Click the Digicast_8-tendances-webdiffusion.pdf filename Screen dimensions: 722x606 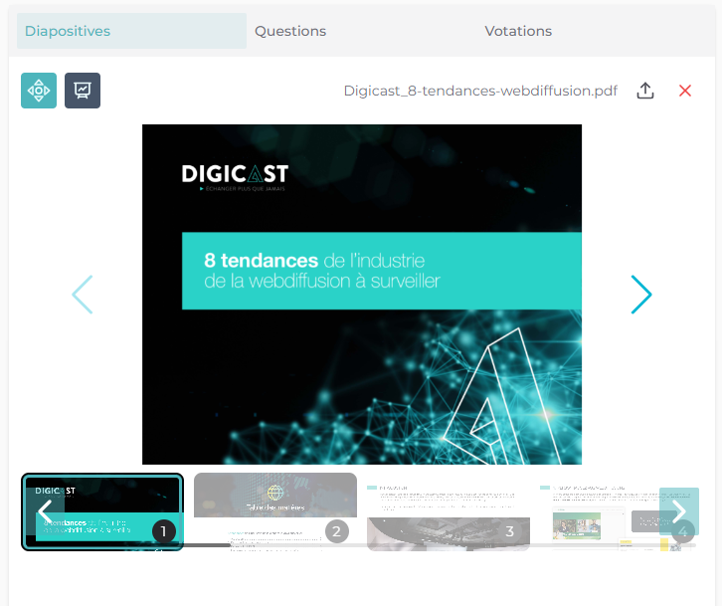(x=480, y=91)
